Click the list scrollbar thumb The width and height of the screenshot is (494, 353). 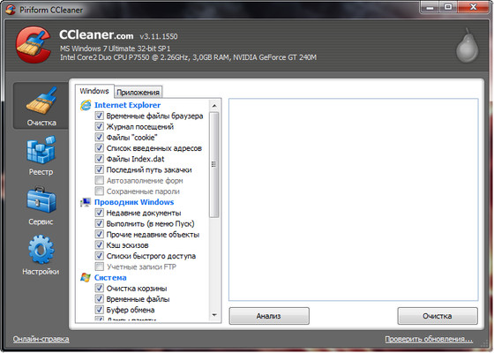pos(214,165)
